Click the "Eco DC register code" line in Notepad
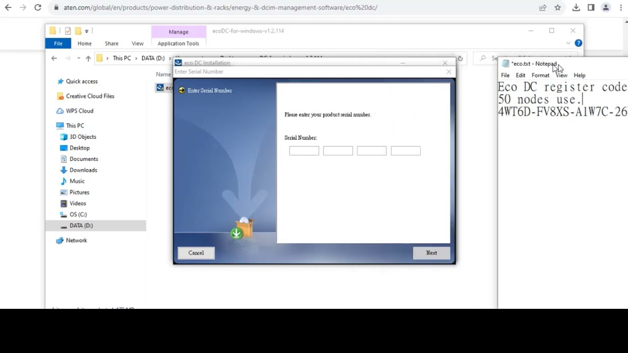The width and height of the screenshot is (628, 353). point(562,87)
